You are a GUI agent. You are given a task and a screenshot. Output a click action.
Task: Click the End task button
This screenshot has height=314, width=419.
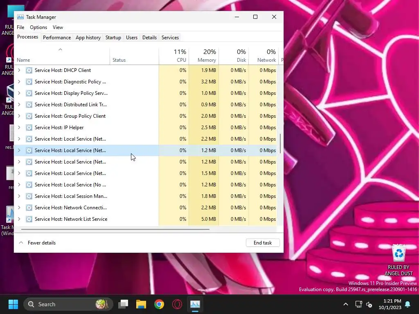[x=263, y=243]
